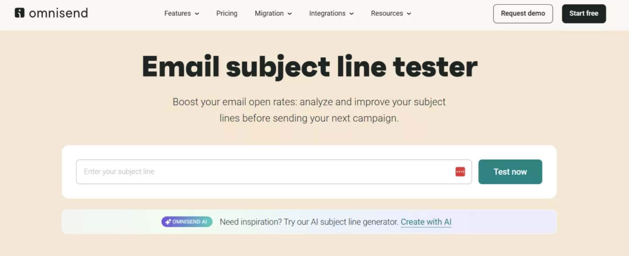Image resolution: width=629 pixels, height=256 pixels.
Task: Click the sparkle icon inside the Omnisend AI pill
Action: [168, 221]
